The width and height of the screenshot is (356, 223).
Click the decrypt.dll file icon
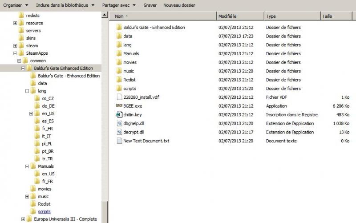pyautogui.click(x=119, y=132)
